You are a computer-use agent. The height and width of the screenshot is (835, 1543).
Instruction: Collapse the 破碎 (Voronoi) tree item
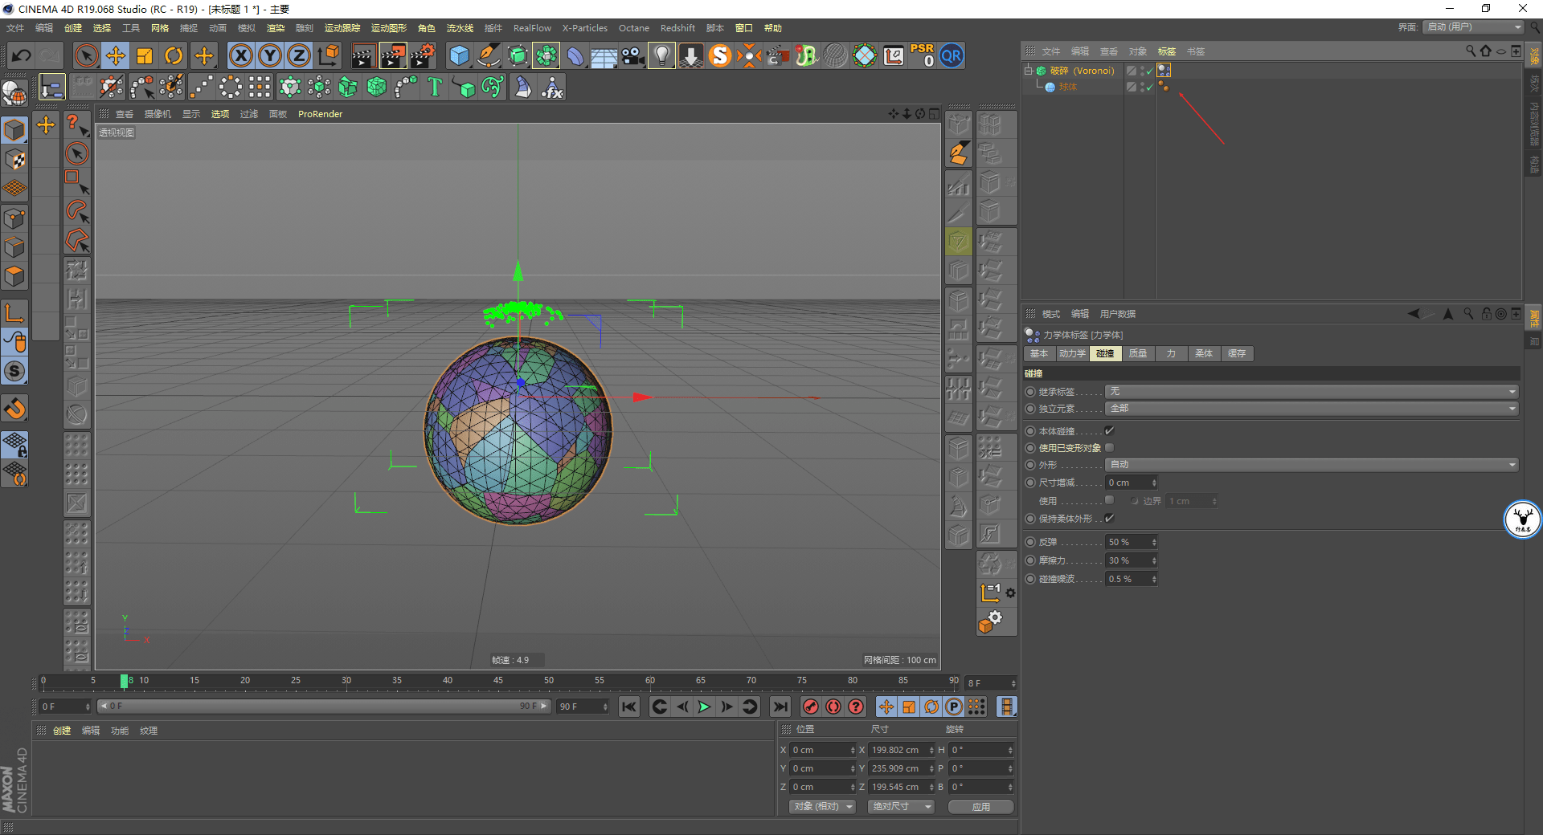point(1028,71)
